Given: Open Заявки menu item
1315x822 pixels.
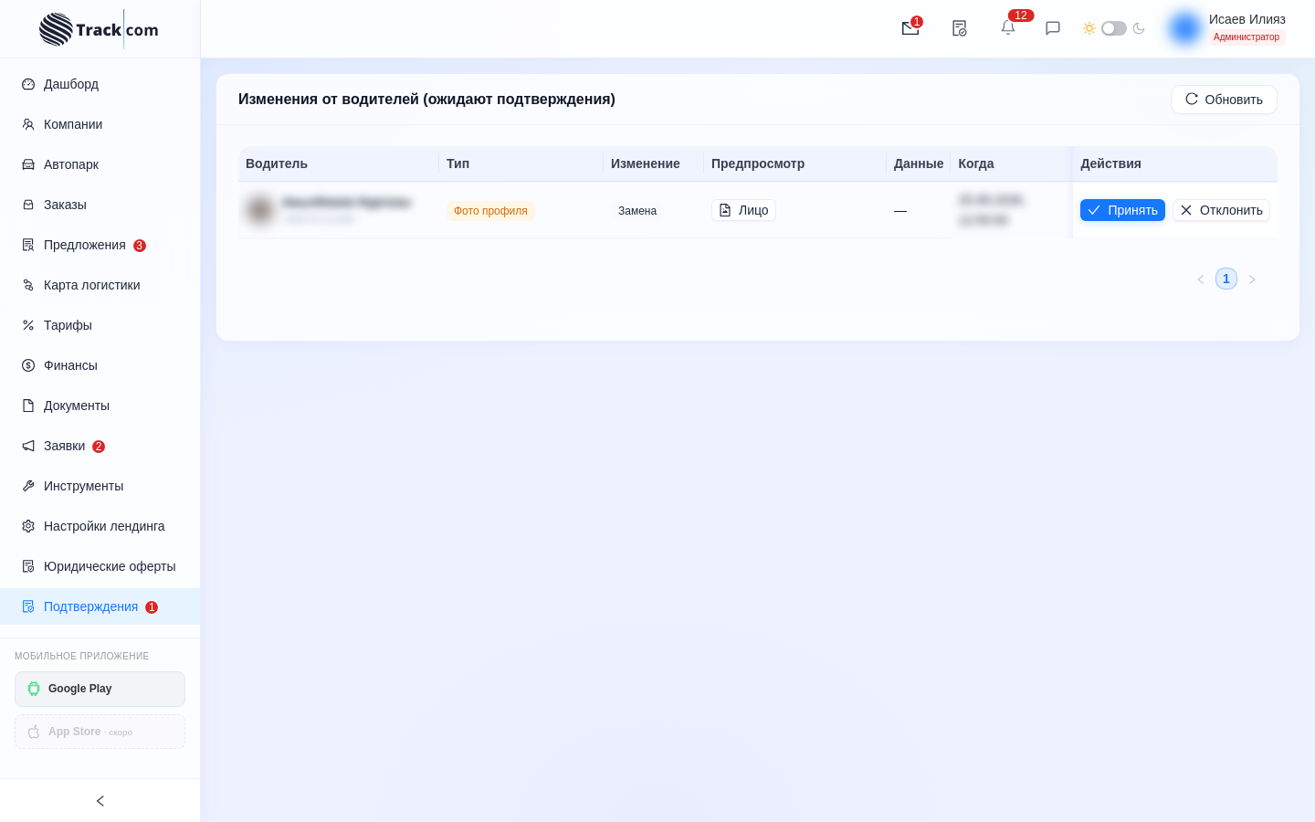Looking at the screenshot, I should tap(100, 446).
